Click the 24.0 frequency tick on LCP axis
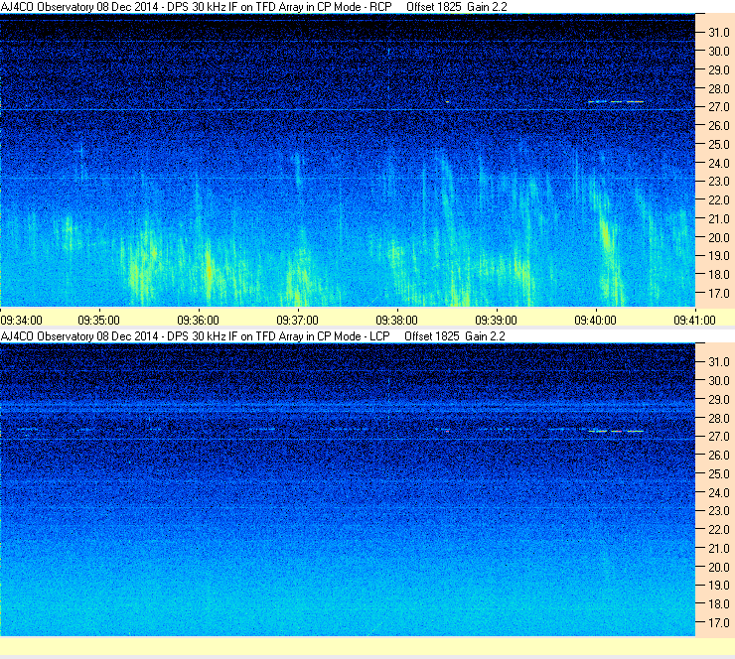Screen dimensions: 735x659 tap(719, 492)
